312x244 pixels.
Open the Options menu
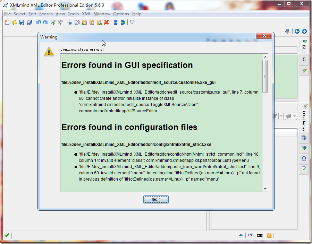121,14
